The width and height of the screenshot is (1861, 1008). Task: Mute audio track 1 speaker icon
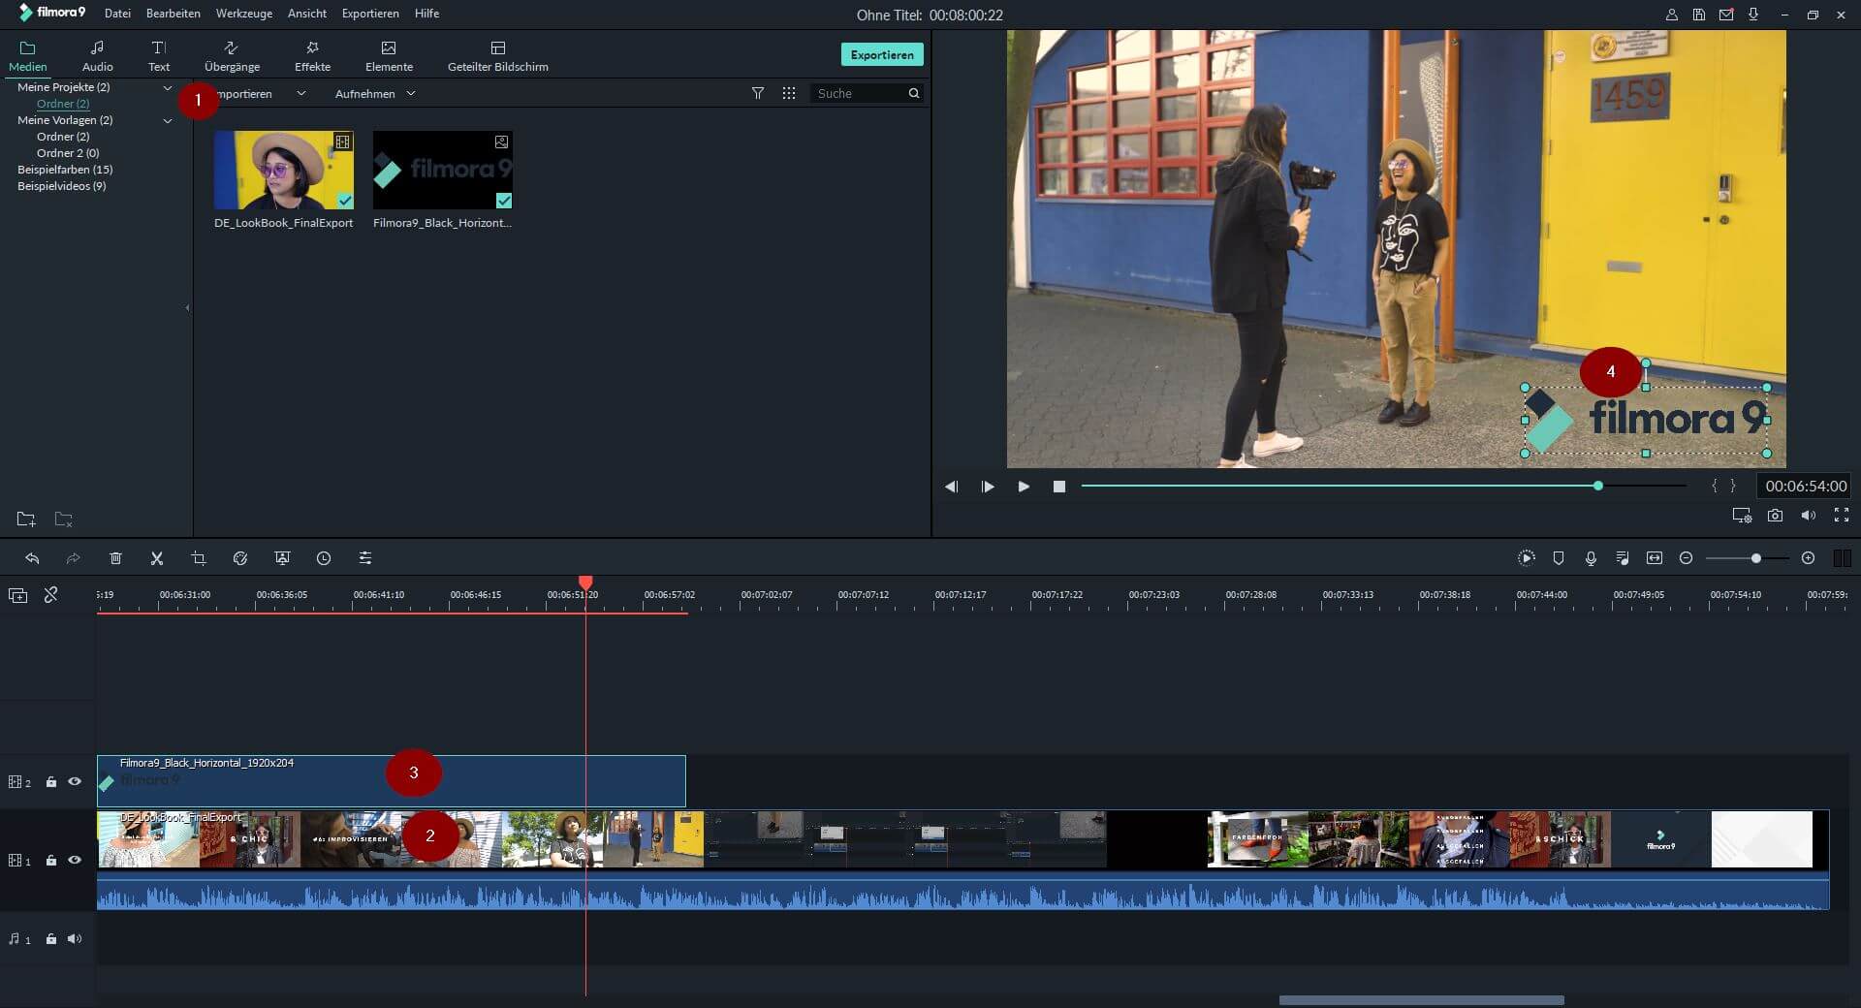click(x=75, y=938)
